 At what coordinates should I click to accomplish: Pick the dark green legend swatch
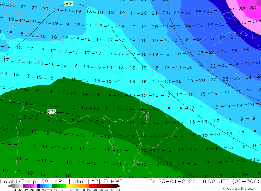pyautogui.click(x=53, y=186)
